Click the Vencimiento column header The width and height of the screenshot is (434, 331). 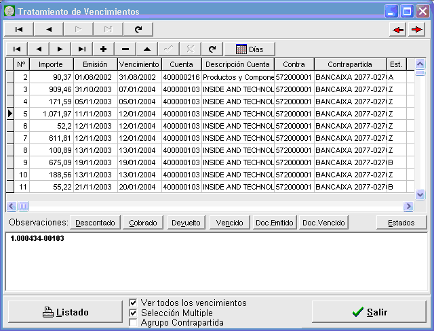tap(139, 64)
